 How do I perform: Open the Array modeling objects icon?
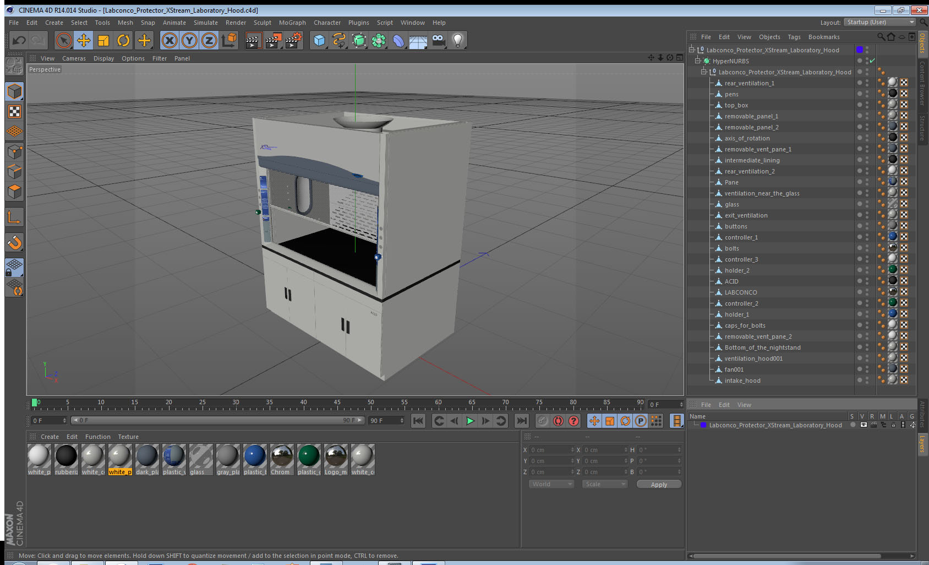(x=379, y=40)
